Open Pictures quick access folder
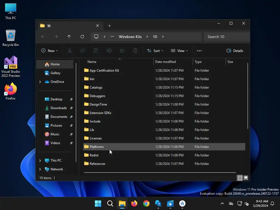 click(x=55, y=126)
